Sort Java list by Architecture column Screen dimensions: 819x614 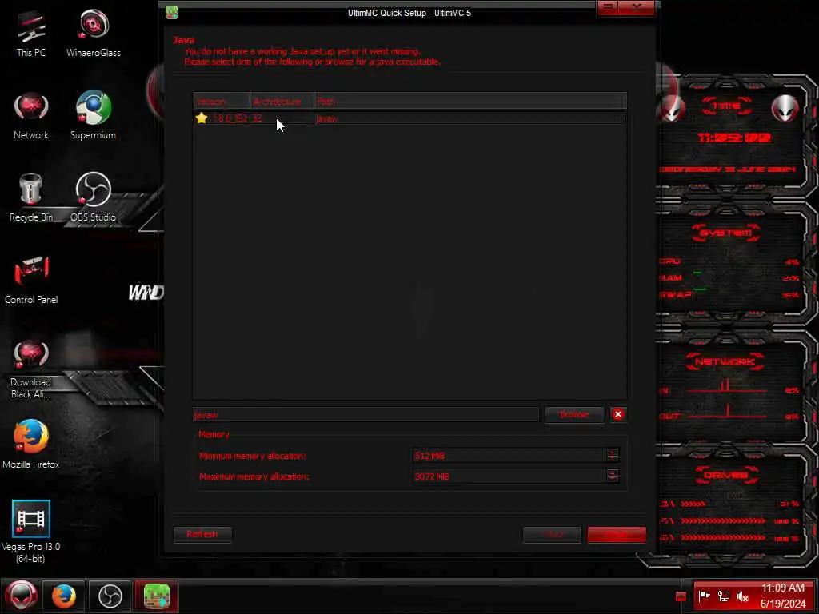click(282, 102)
